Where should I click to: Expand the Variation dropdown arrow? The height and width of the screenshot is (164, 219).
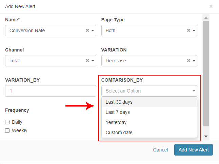(194, 61)
